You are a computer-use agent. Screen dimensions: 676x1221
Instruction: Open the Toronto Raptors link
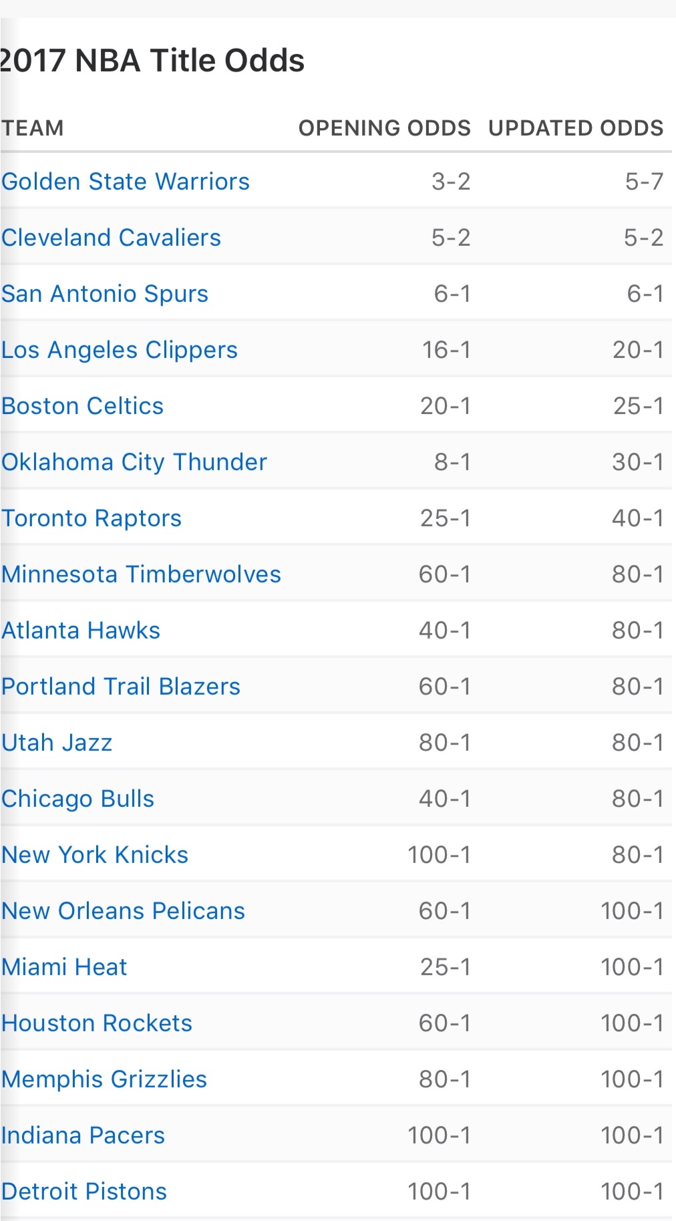[x=92, y=518]
